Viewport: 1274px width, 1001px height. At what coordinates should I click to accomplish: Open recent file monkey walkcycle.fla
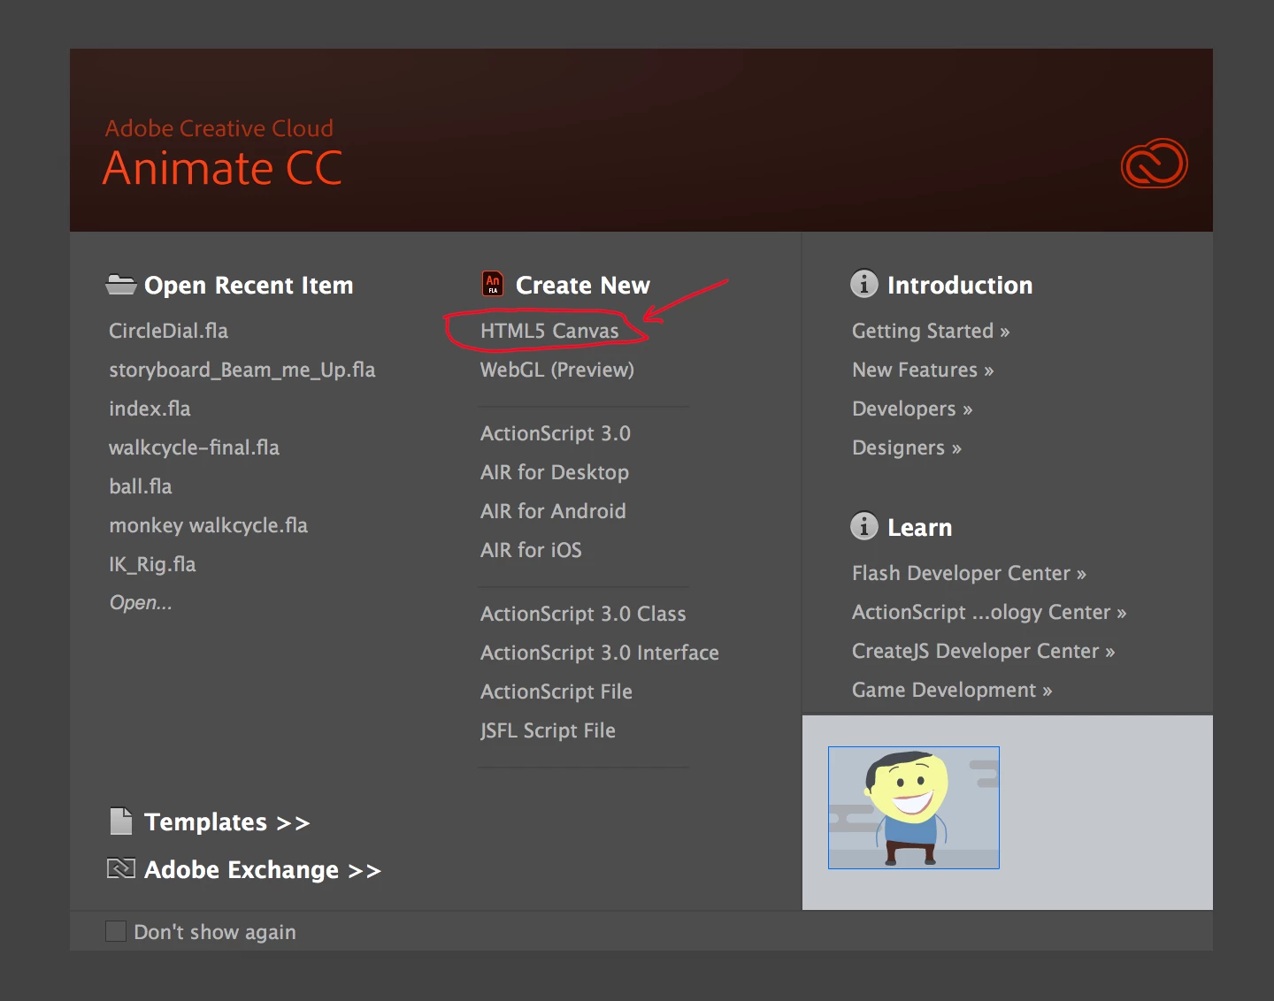(x=208, y=525)
